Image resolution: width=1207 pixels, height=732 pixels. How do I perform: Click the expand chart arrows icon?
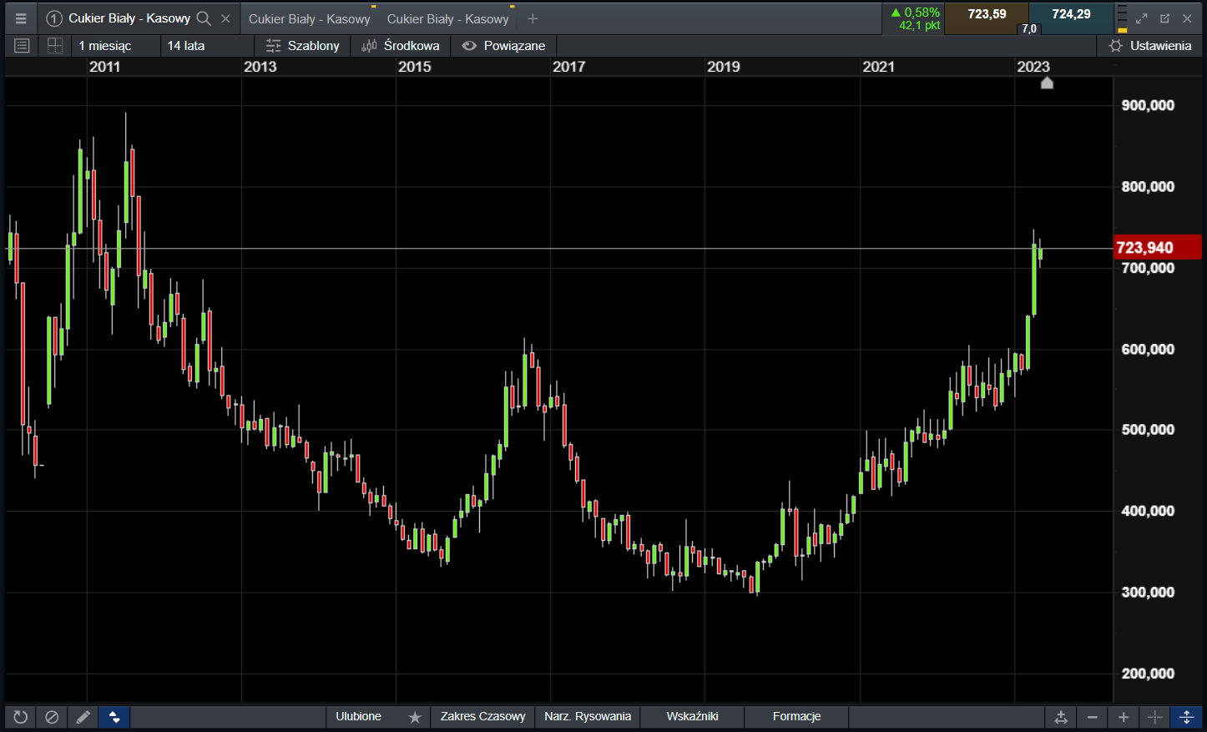pos(1142,18)
